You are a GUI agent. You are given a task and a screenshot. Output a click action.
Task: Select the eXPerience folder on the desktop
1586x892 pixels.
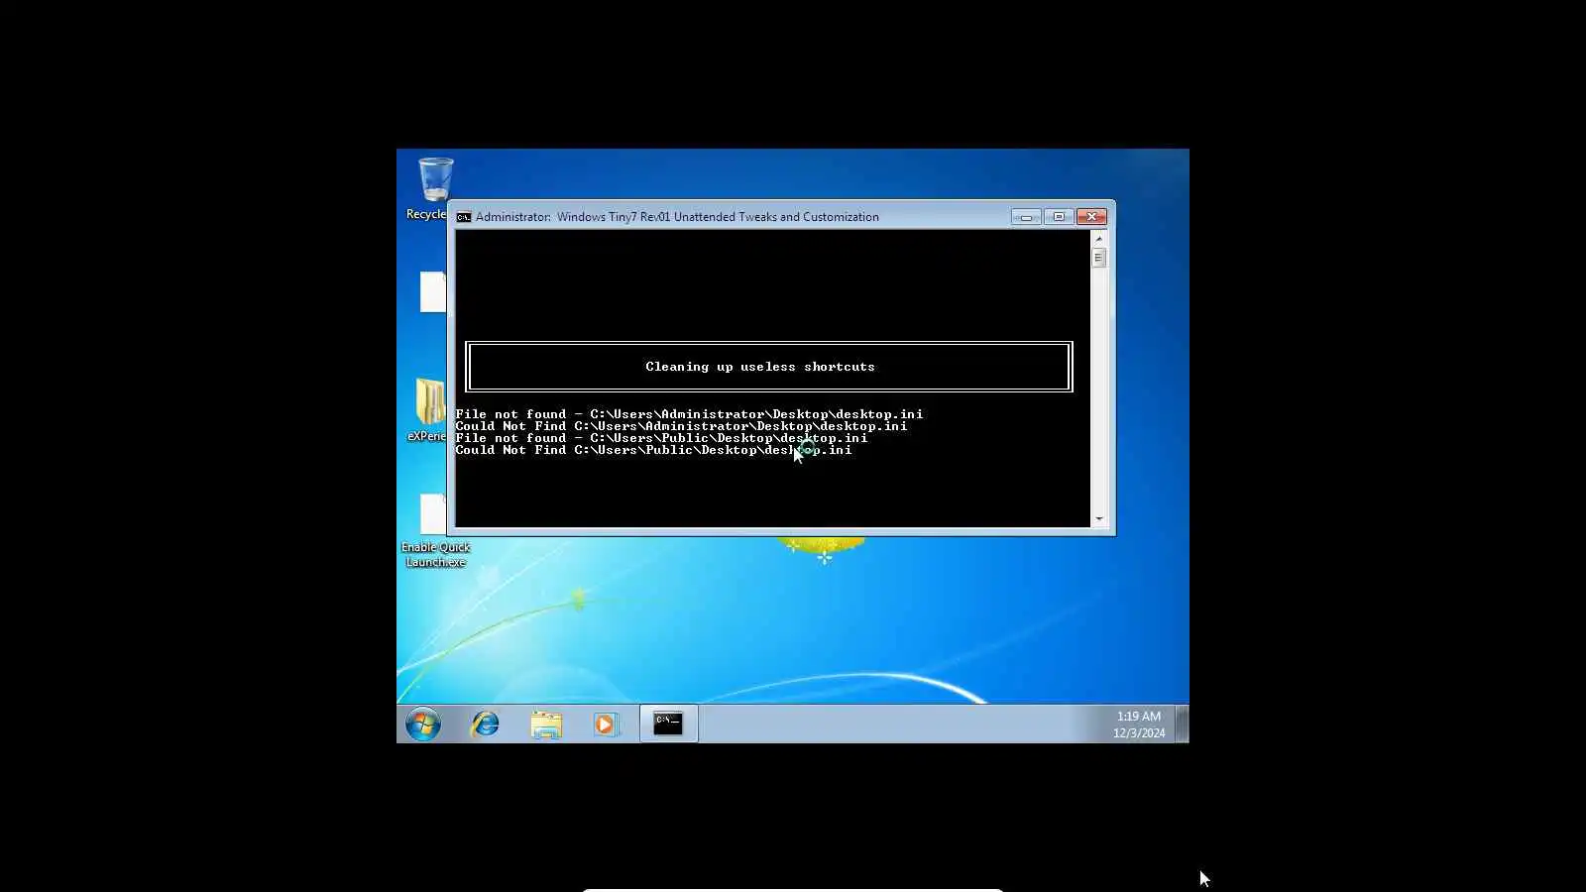pos(429,409)
